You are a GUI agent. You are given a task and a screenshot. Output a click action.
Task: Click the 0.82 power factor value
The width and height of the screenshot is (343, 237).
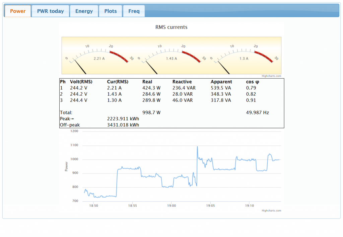click(x=251, y=94)
